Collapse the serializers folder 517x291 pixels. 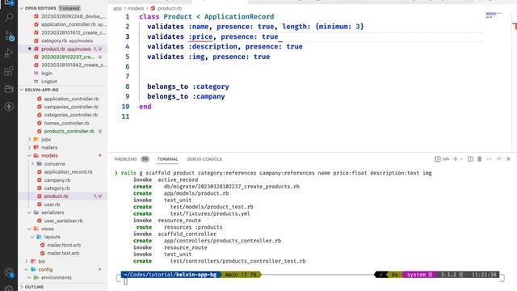coord(29,213)
